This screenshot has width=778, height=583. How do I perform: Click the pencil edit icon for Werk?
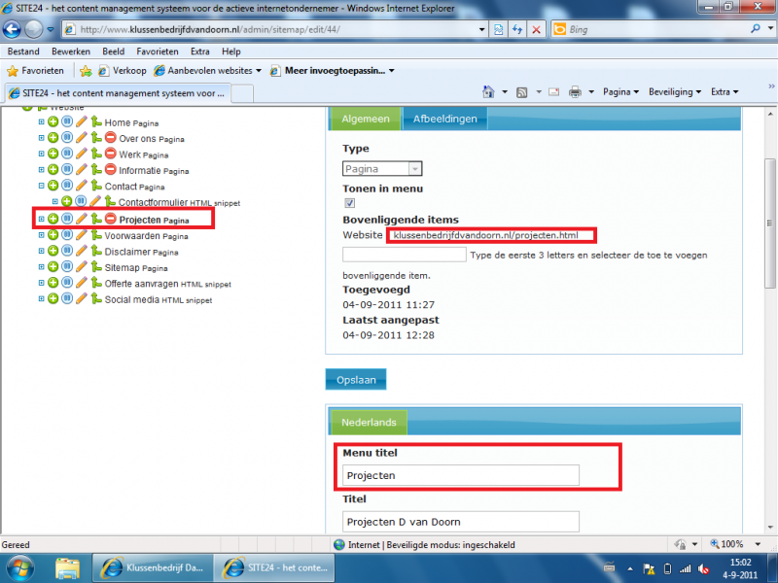tap(82, 154)
